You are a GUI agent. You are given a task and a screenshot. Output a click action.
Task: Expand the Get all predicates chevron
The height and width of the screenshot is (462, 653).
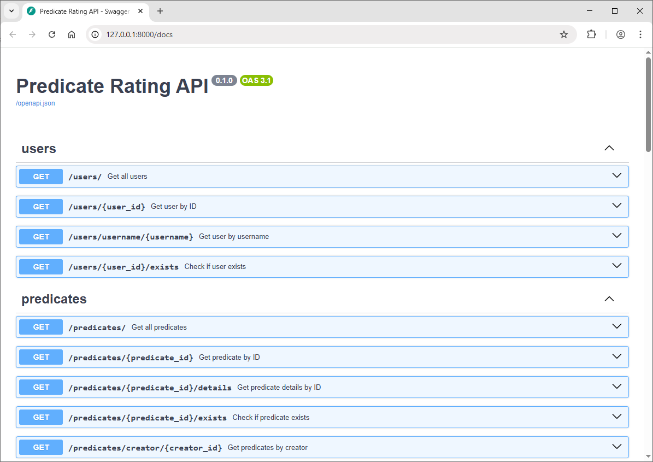pyautogui.click(x=617, y=326)
